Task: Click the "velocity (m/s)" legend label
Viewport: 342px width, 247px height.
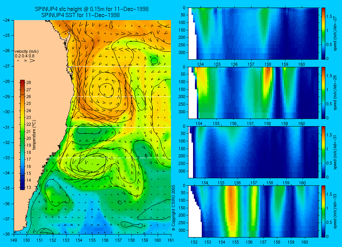Action: click(27, 52)
